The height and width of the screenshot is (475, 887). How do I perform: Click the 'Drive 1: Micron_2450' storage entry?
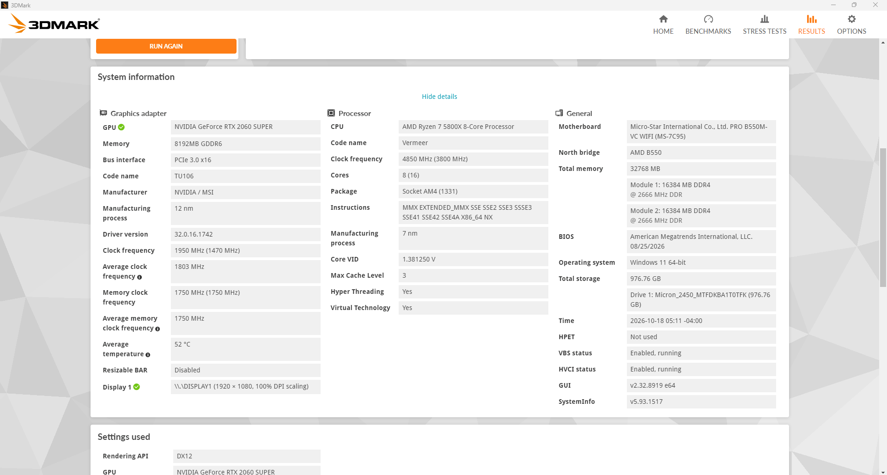point(701,300)
